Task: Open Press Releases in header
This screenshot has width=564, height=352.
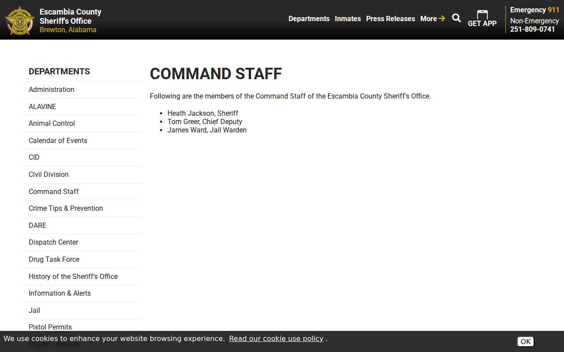Action: 390,18
